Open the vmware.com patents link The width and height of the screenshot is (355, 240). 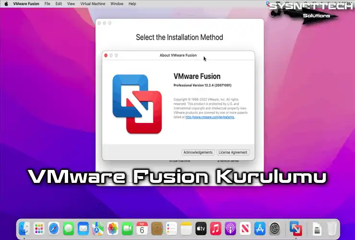coord(210,117)
